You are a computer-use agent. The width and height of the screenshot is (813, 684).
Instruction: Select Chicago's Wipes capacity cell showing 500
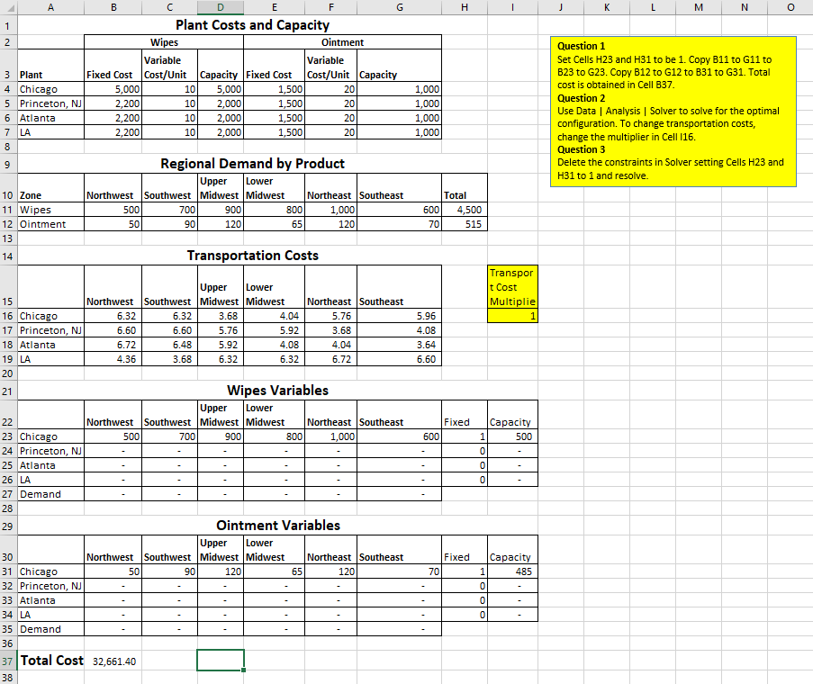tap(510, 436)
